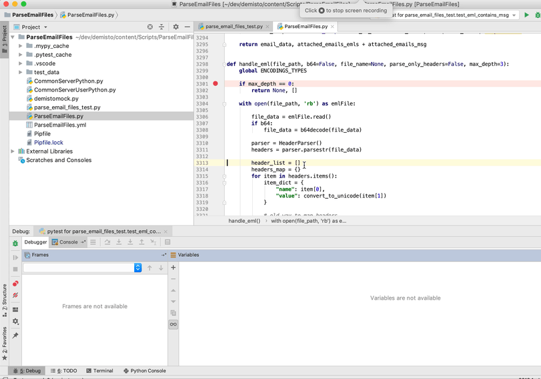Expand External Libraries node

(13, 151)
